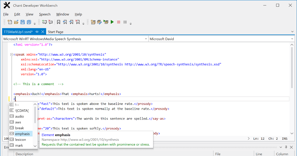The height and width of the screenshot is (156, 297).
Task: Open the speech engine dropdown
Action: pyautogui.click(x=146, y=39)
